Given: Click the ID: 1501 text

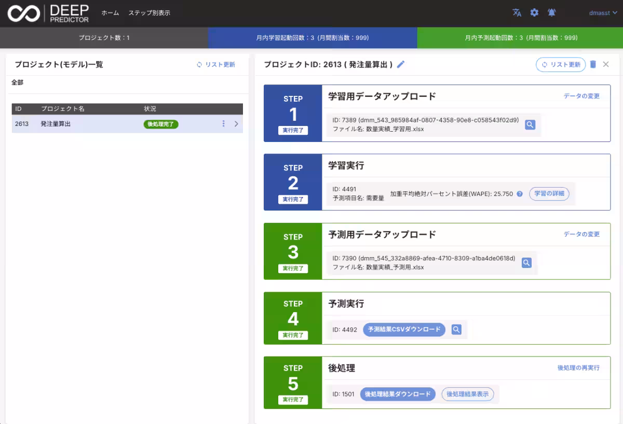Looking at the screenshot, I should pyautogui.click(x=343, y=394).
